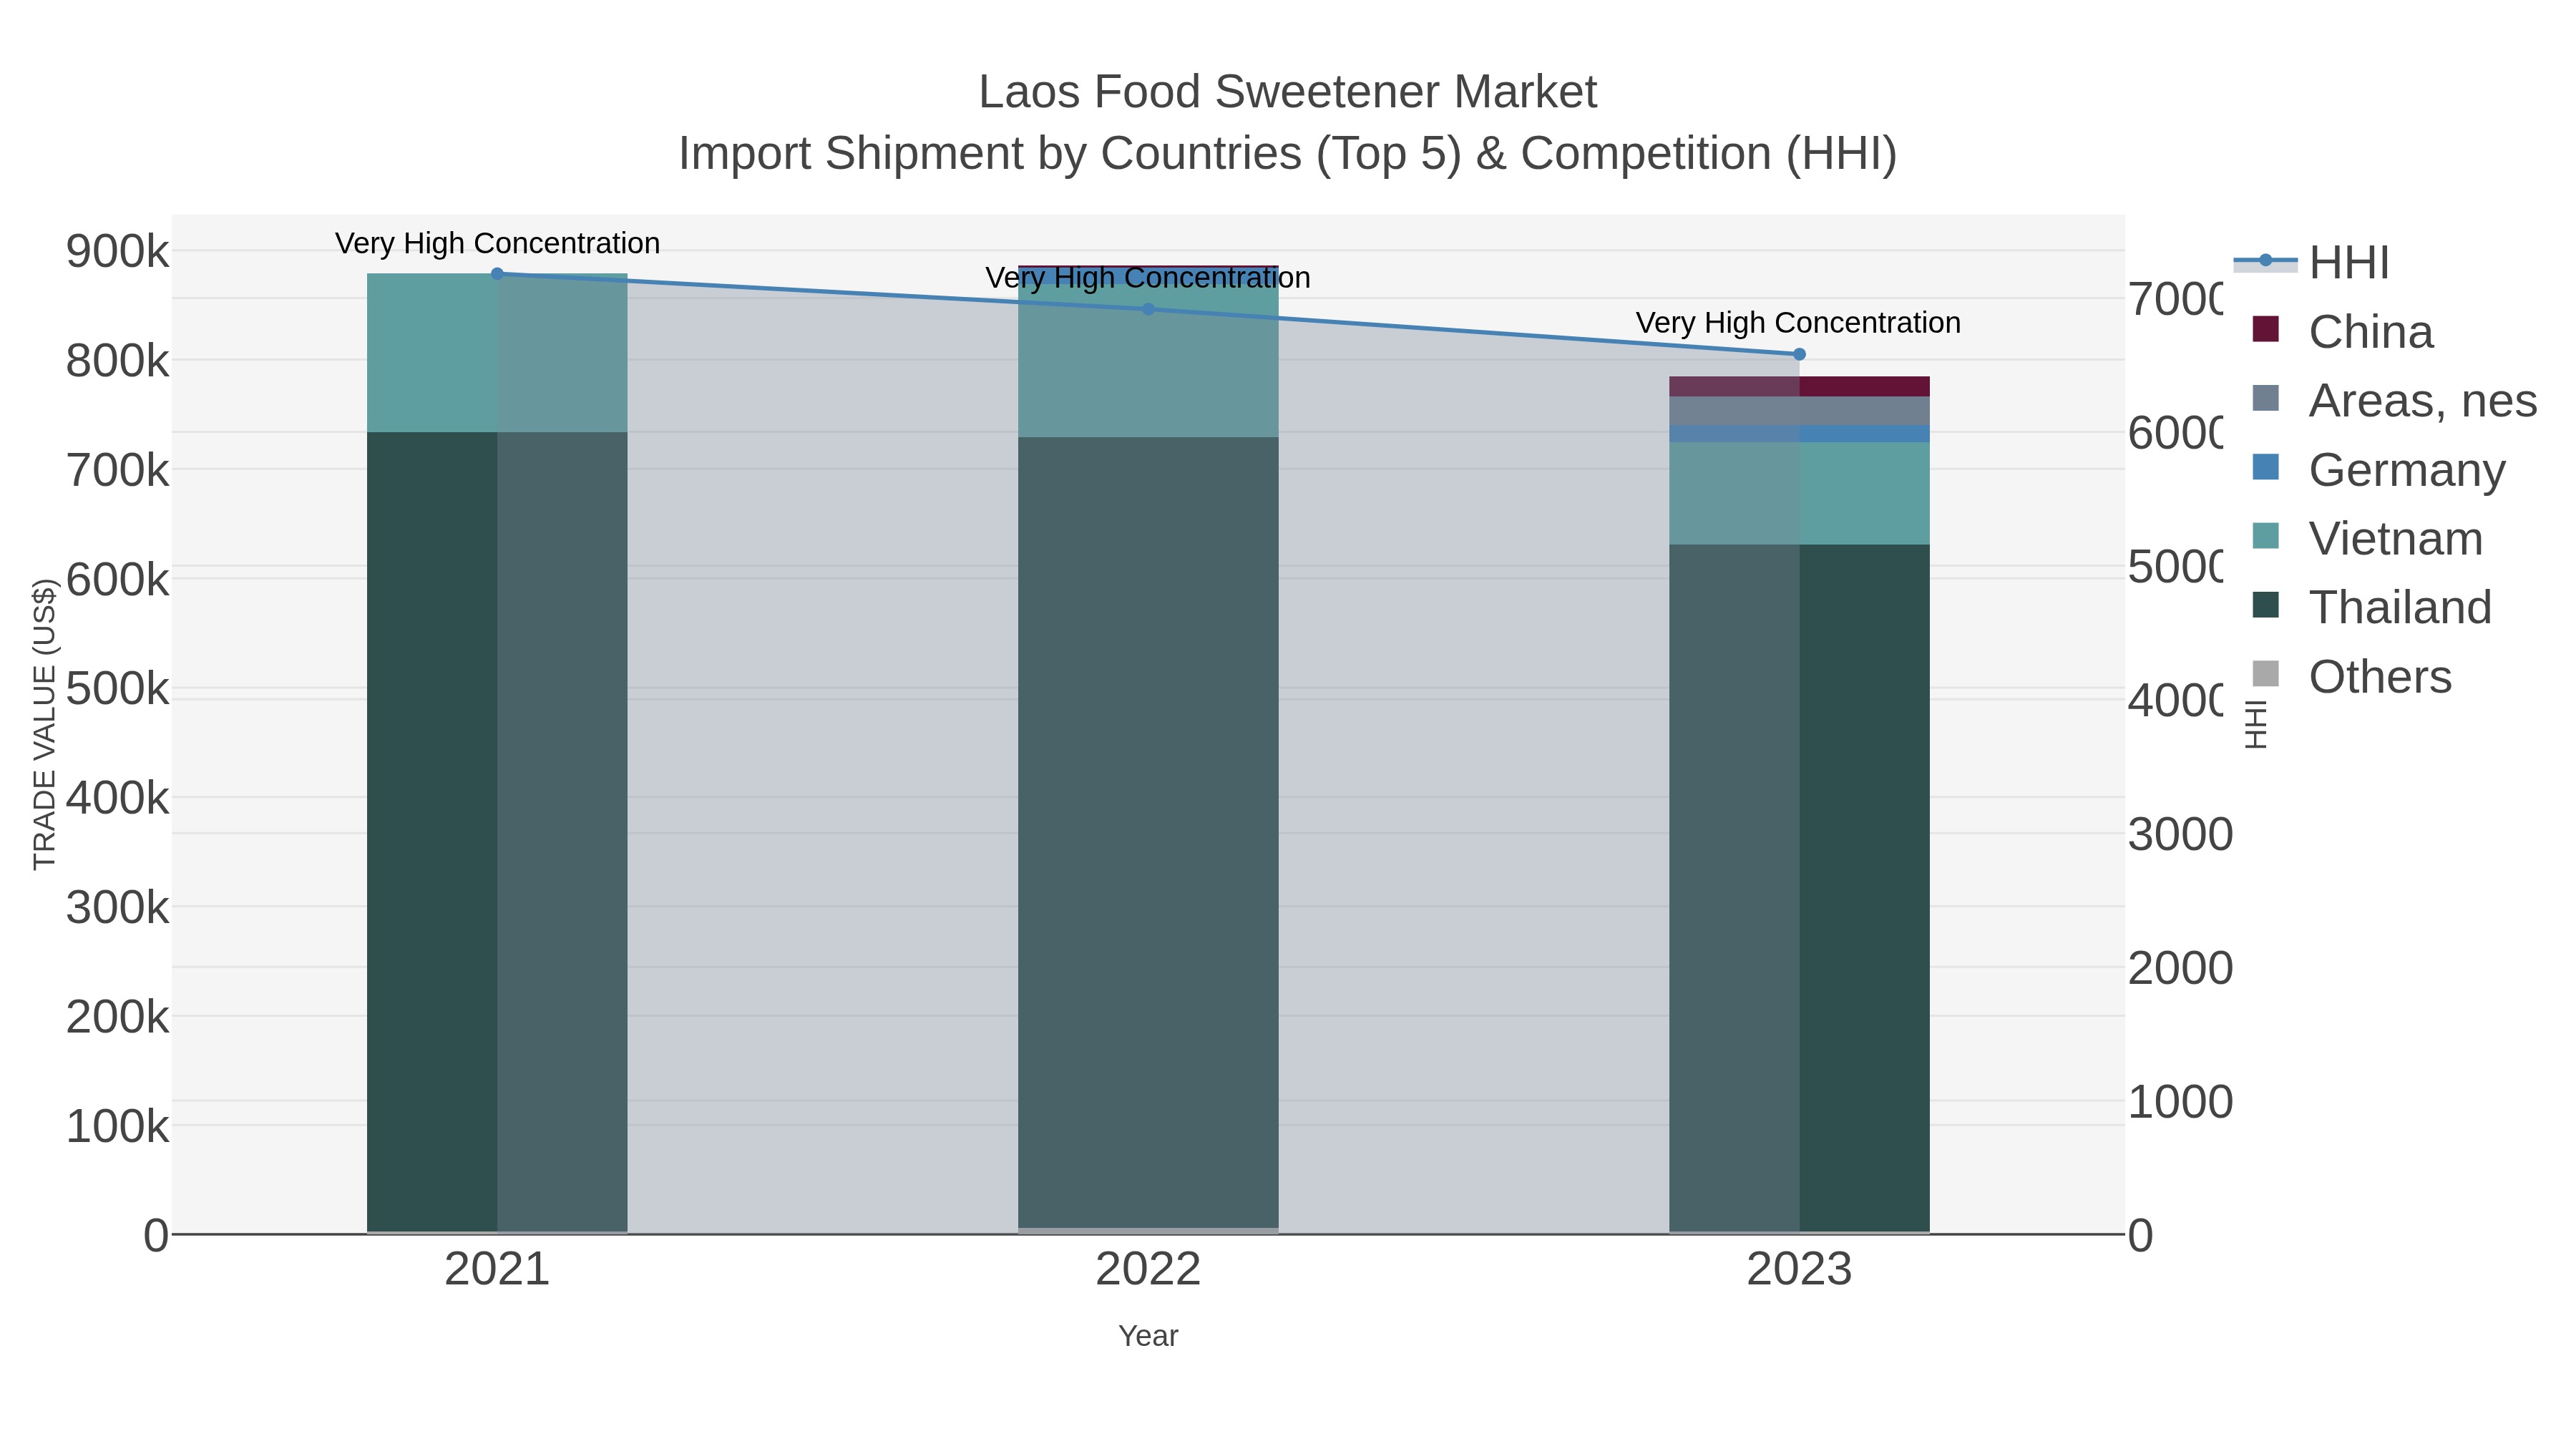Click the 2022 x-axis label

coord(1148,1269)
